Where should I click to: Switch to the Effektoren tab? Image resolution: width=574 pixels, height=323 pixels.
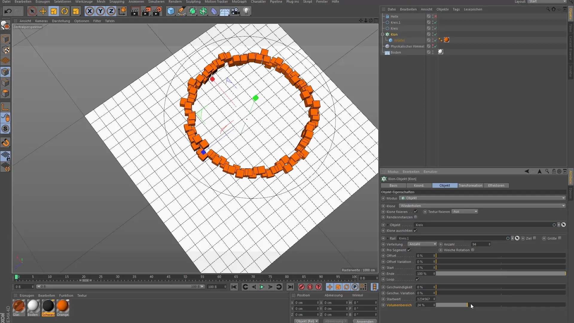click(x=496, y=185)
